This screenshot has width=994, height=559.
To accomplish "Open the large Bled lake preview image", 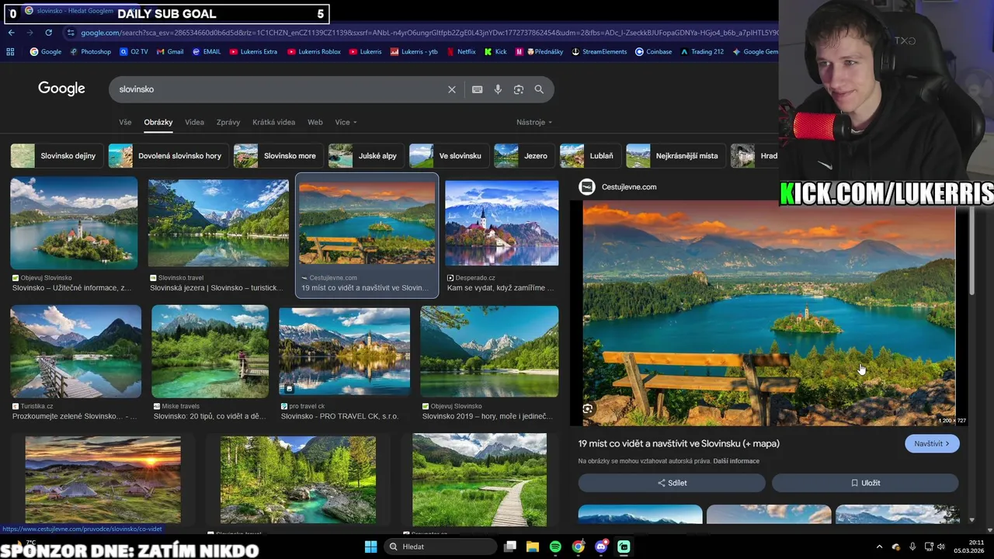I will pos(769,313).
